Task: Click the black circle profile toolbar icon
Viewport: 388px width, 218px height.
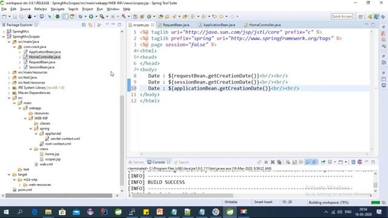Action: tap(30, 16)
